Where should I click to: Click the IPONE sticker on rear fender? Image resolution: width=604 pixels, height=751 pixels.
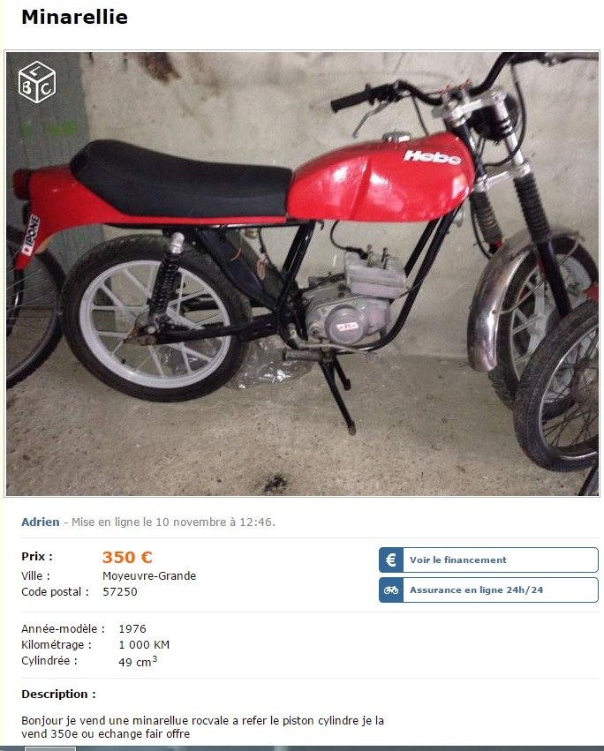(30, 236)
